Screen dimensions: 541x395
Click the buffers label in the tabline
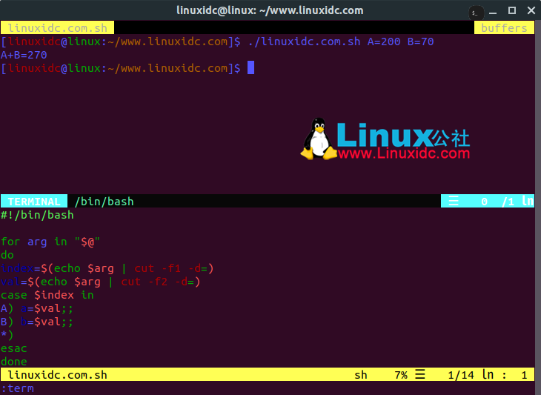(504, 28)
